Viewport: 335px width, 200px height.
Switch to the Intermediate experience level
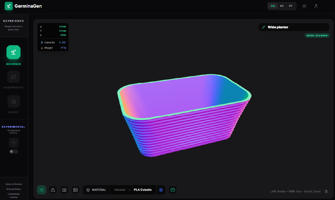click(13, 77)
